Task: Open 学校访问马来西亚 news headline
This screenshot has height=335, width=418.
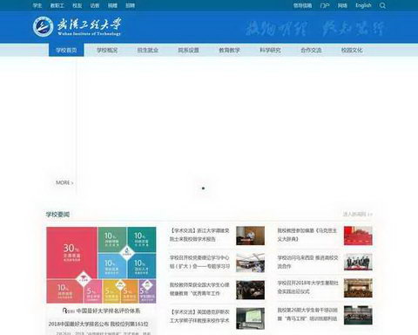Action: tap(307, 262)
